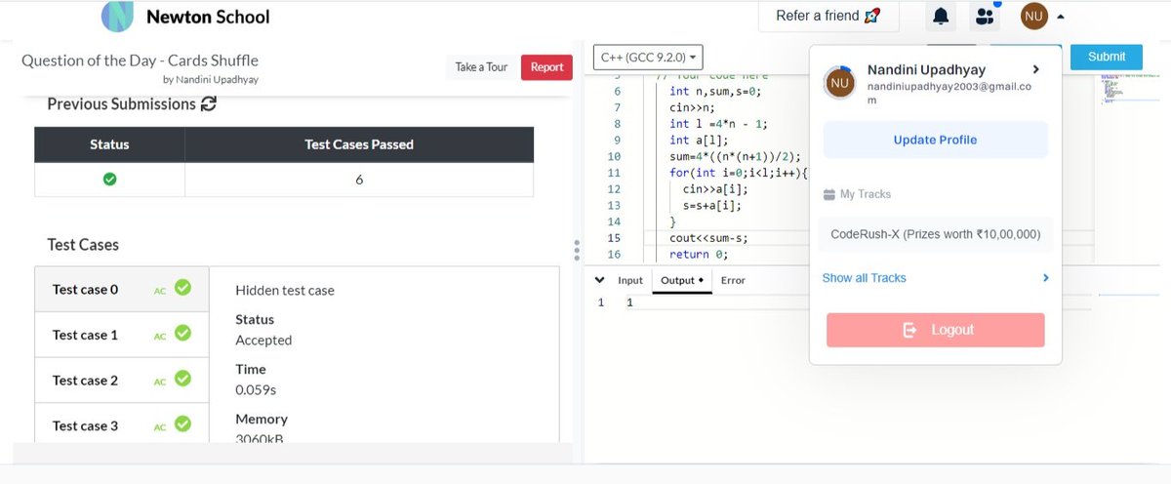The height and width of the screenshot is (484, 1171).
Task: Click Show all Tracks link
Action: (x=864, y=278)
